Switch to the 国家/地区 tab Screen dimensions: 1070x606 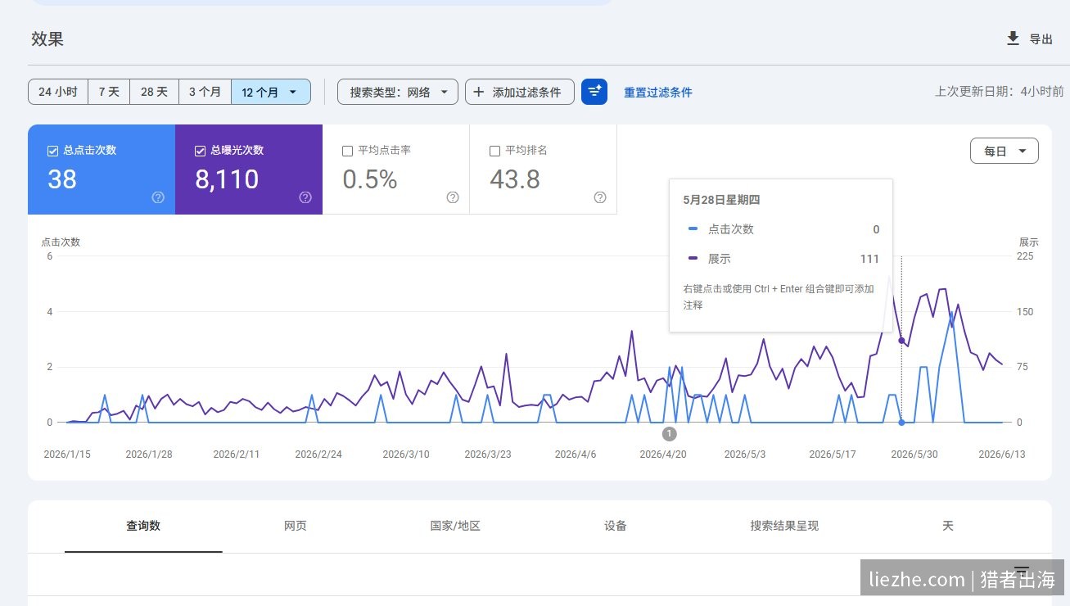point(455,526)
